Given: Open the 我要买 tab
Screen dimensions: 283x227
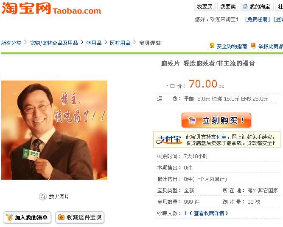Looking at the screenshot, I should pos(205,7).
